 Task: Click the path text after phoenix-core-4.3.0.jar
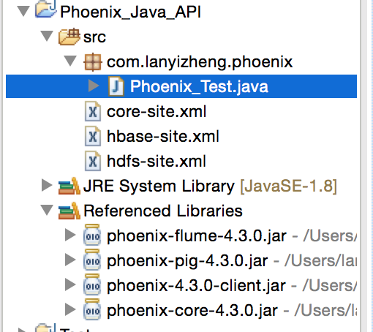click(x=325, y=311)
